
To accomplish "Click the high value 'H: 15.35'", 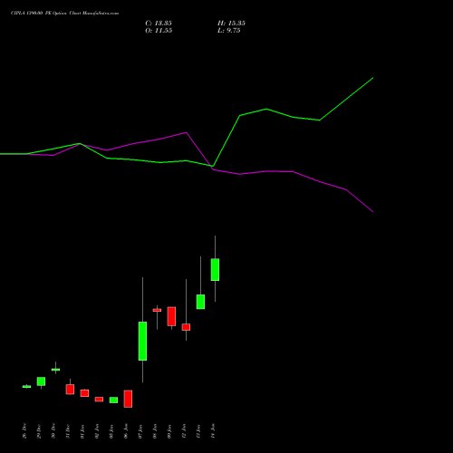I will (231, 24).
